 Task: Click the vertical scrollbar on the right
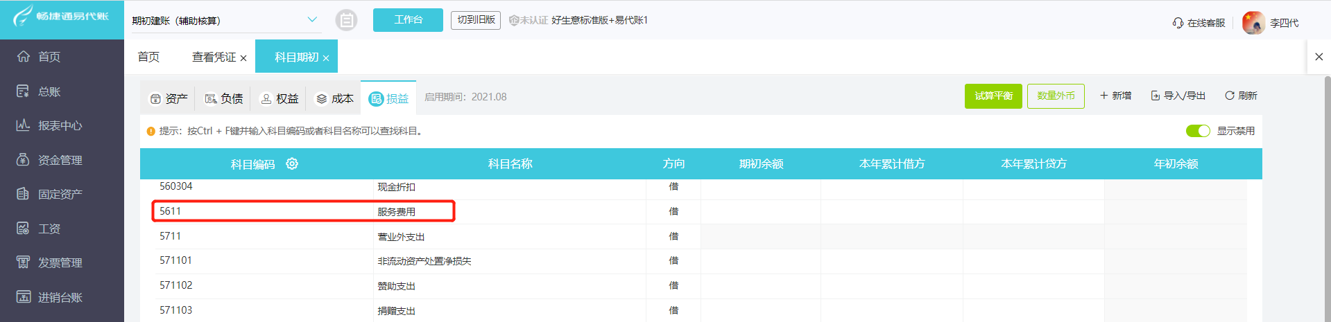[1328, 197]
